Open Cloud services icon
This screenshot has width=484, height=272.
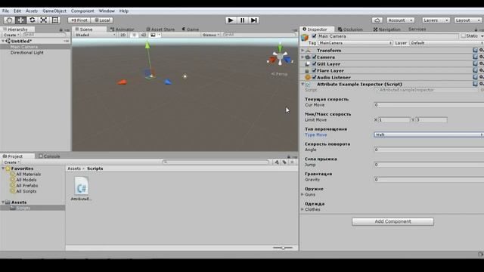[377, 20]
